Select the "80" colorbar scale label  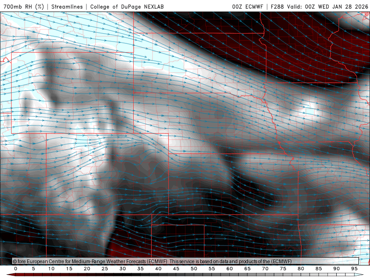point(301,269)
